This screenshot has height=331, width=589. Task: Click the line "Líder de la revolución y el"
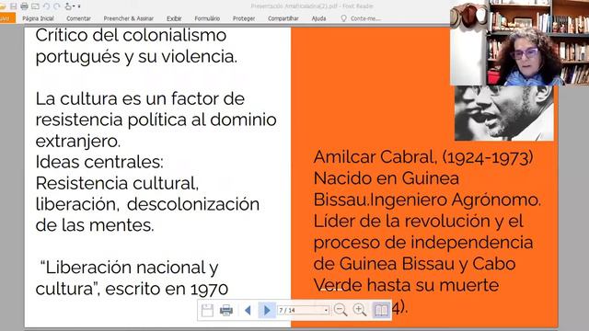(419, 221)
